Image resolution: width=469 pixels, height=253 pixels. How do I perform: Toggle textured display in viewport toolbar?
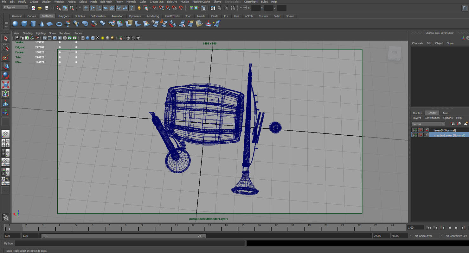[98, 38]
